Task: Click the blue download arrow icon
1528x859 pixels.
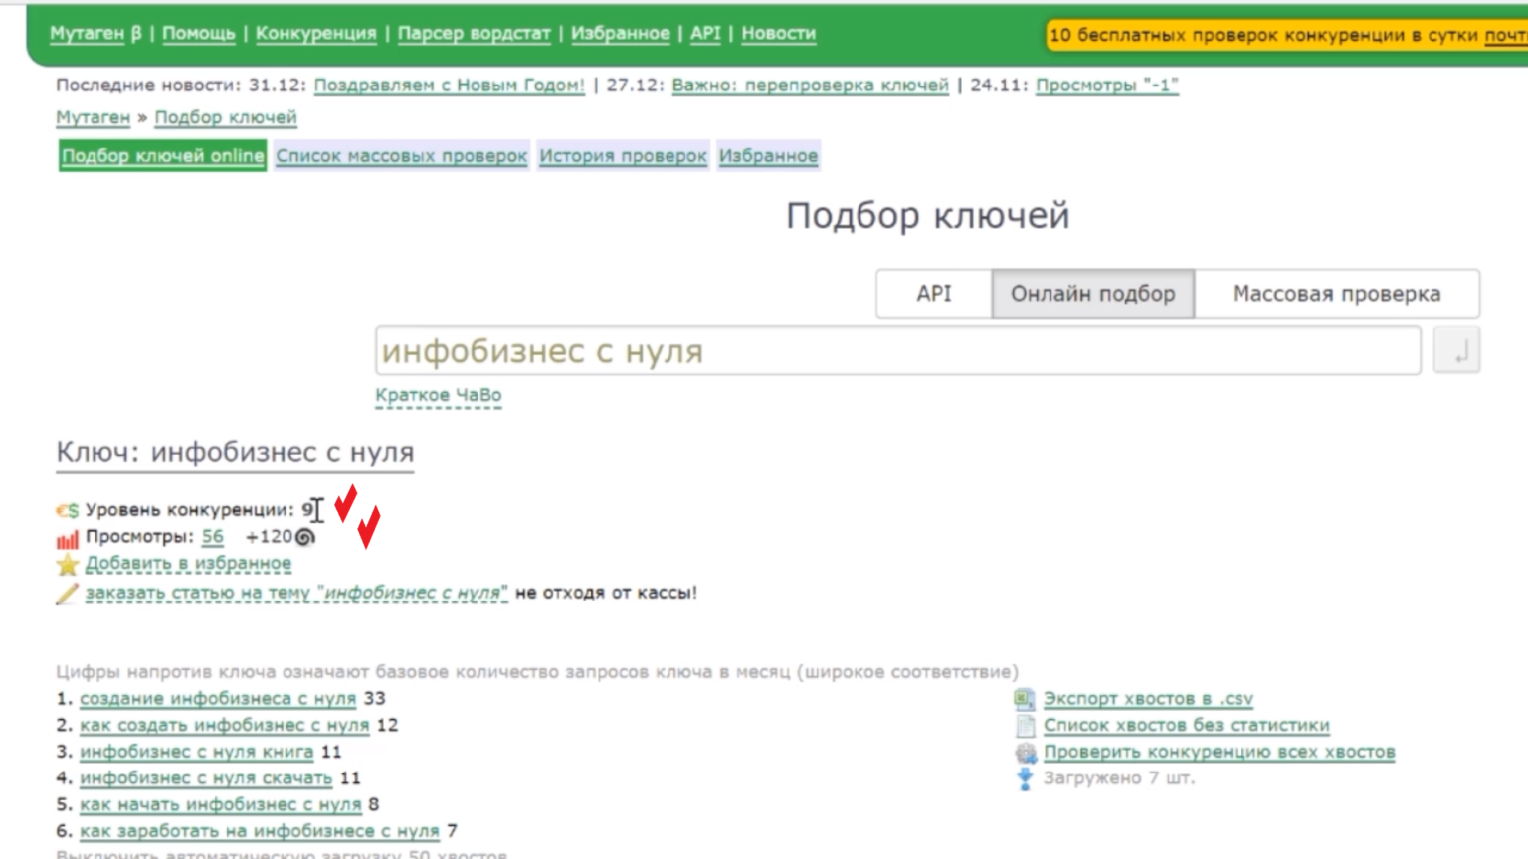Action: coord(1025,778)
